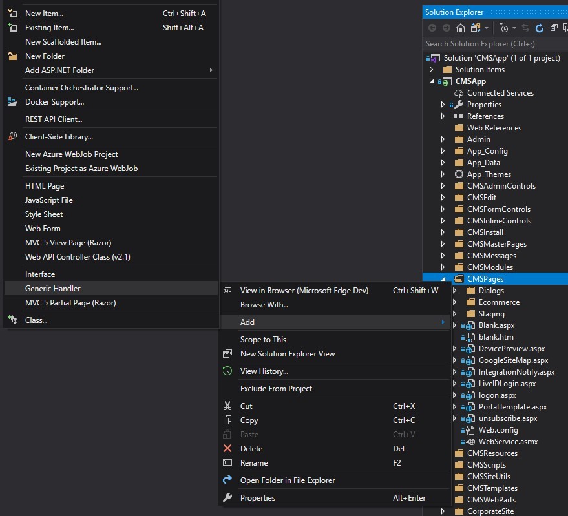Click MVC 5 View Page (Razor)

pyautogui.click(x=111, y=243)
